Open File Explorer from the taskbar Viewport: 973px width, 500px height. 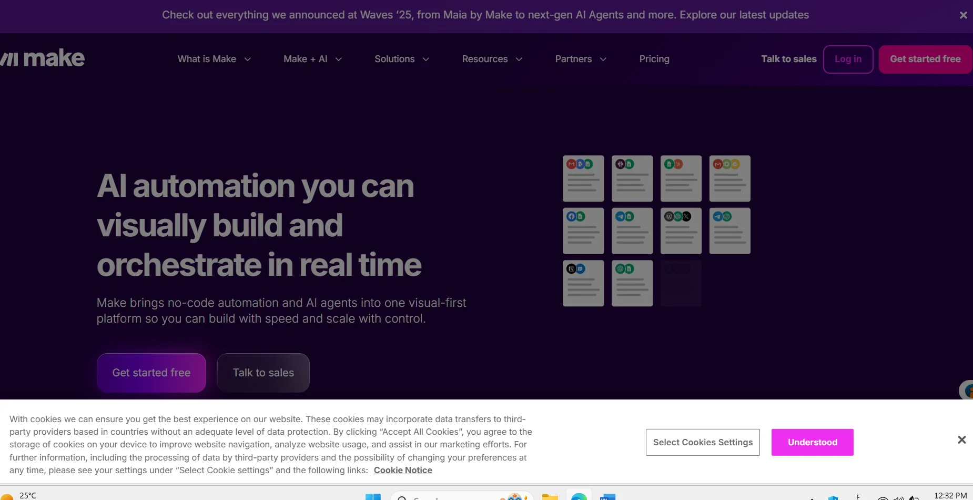tap(550, 496)
